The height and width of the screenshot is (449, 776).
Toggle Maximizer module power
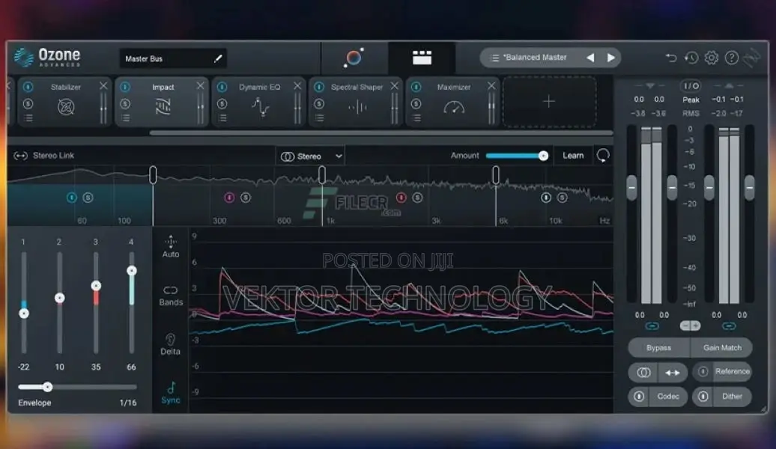(416, 87)
